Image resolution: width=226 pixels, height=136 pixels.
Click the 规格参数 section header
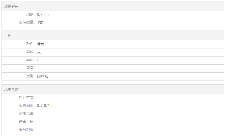tap(11, 6)
